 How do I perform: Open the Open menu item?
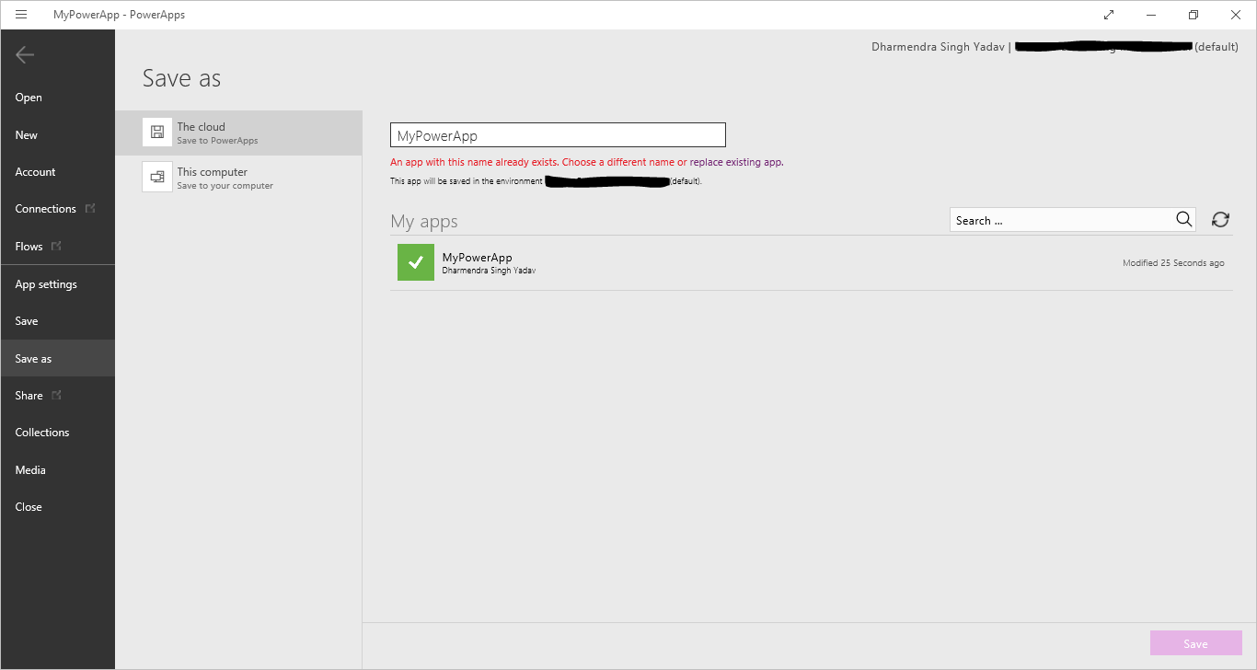point(57,98)
